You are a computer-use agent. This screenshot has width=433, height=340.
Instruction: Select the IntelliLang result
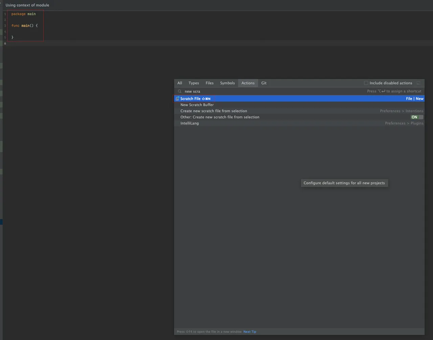pyautogui.click(x=299, y=123)
